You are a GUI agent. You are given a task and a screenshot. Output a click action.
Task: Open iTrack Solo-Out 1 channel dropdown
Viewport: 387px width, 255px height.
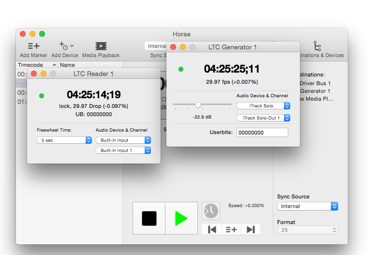[x=263, y=118]
